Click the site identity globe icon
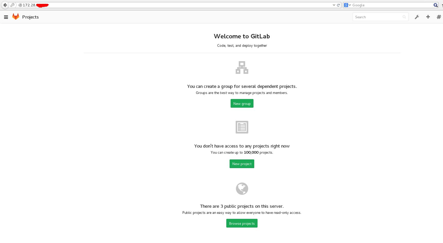Screen dimensions: 443x243 [20, 5]
